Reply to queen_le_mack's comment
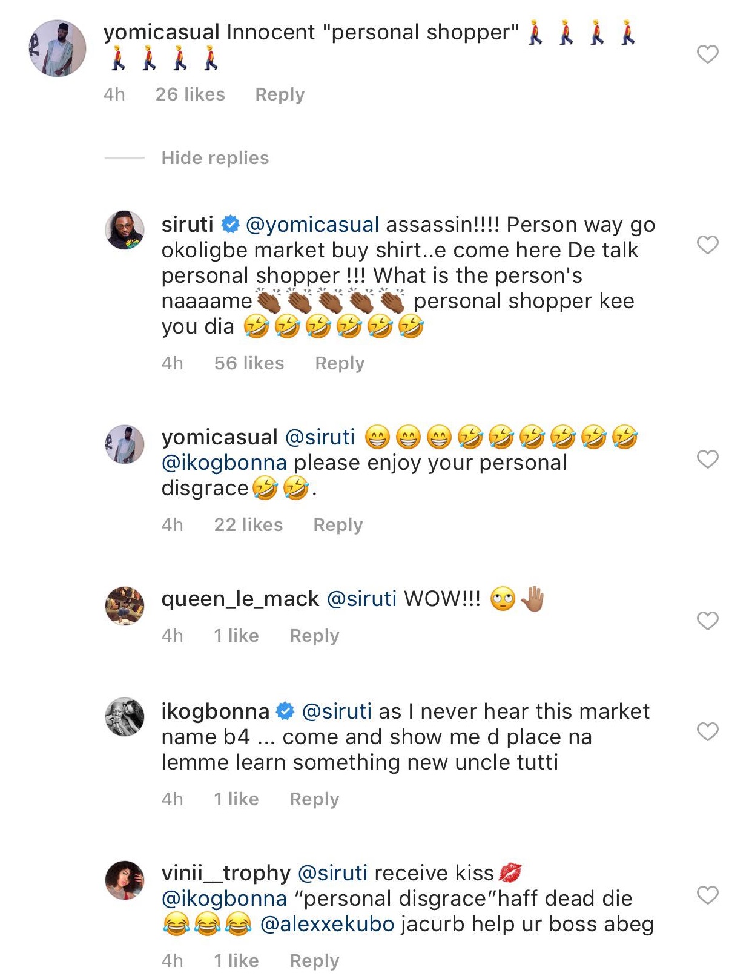Image resolution: width=752 pixels, height=976 pixels. pos(314,636)
